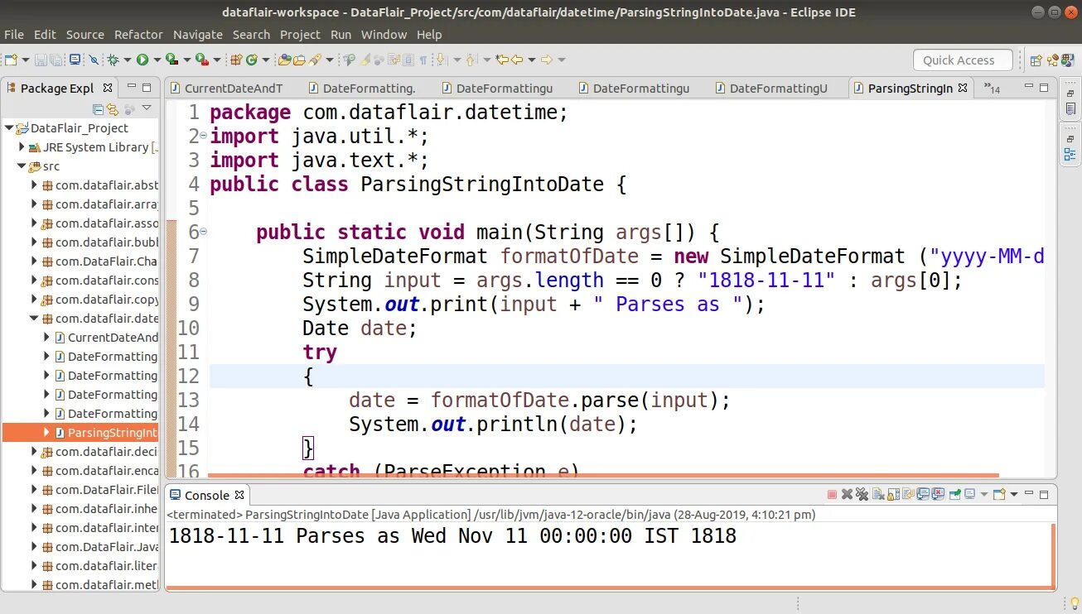Show hidden editor tabs list
Screen dimensions: 1082x614
coord(991,88)
